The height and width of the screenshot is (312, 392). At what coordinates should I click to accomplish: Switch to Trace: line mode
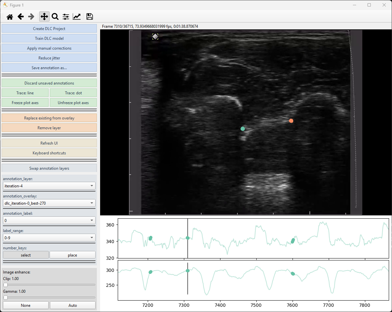coord(25,93)
